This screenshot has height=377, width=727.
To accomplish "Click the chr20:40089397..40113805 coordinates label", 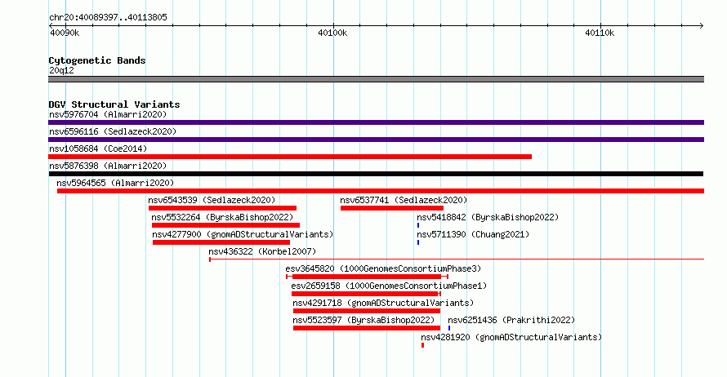I will coord(108,18).
